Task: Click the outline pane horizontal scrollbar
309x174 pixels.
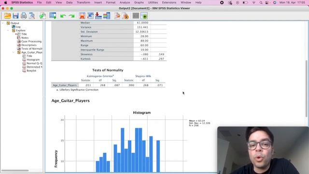Action: tap(15, 171)
